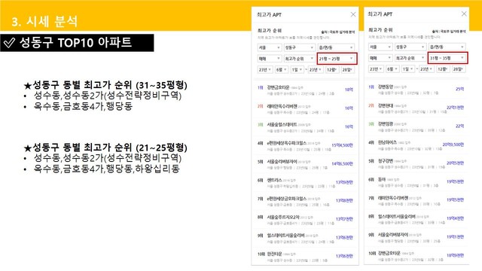Select 7위 e편한세상금호파크힐스 row
The width and height of the screenshot is (482, 271).
(x=305, y=201)
